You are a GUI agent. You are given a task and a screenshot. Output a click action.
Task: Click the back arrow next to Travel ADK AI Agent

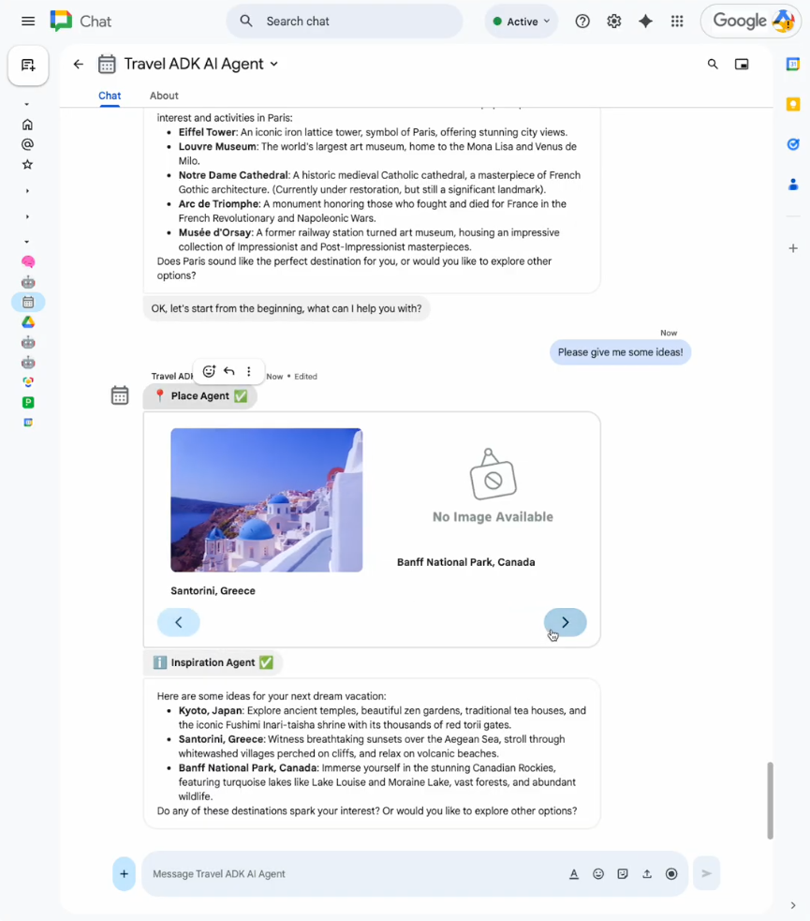78,64
